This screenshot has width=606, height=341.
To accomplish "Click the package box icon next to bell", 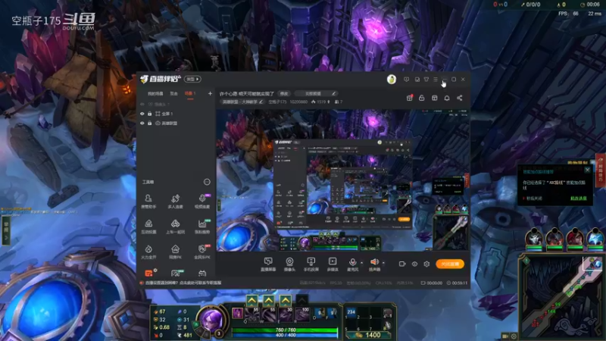I will (434, 99).
